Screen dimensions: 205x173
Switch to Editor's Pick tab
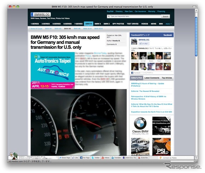coord(136,78)
